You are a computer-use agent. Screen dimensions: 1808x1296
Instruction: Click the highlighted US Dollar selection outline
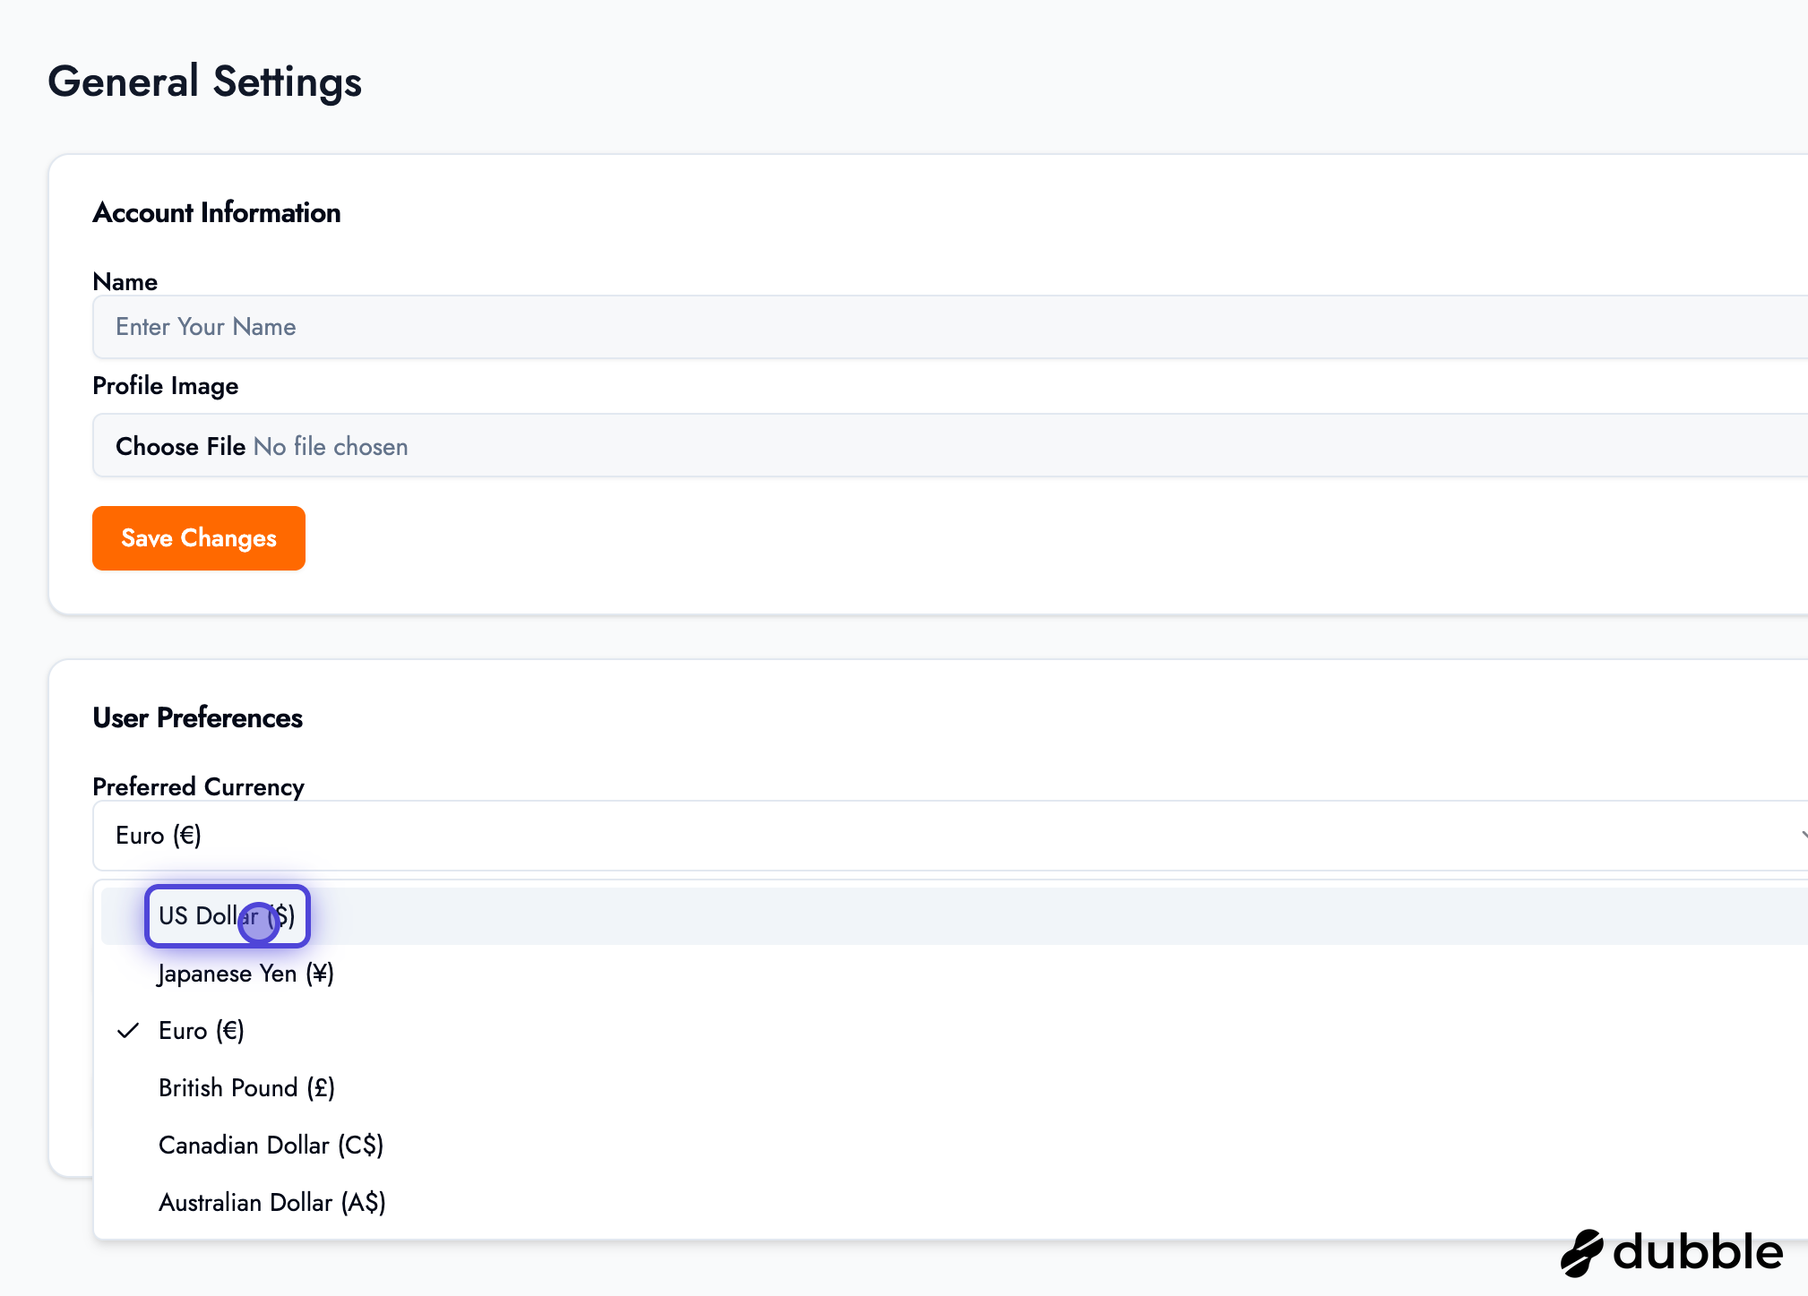[x=227, y=915]
